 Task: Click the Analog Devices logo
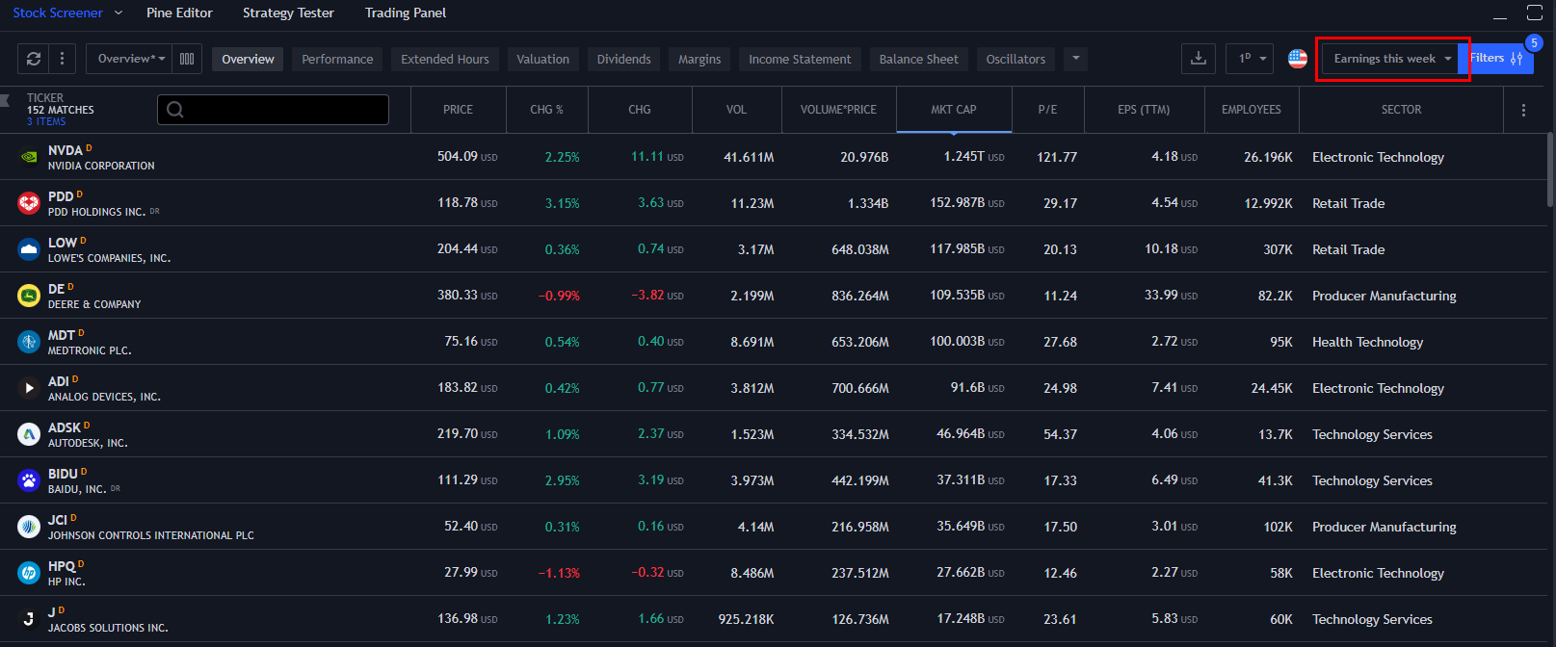click(x=29, y=388)
